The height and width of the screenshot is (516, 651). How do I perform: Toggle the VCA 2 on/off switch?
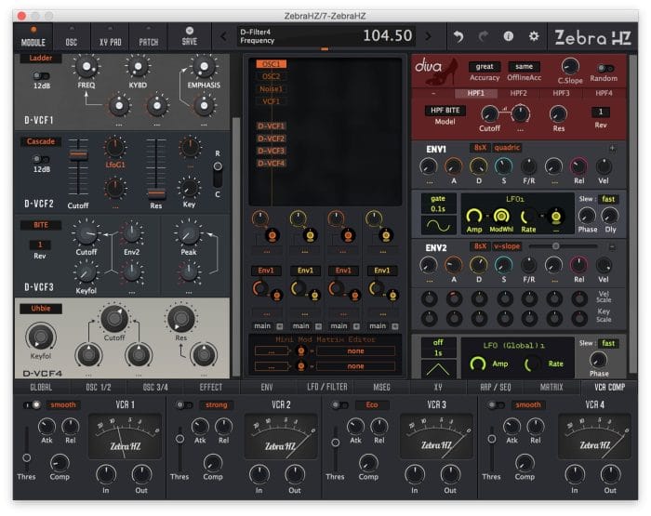184,404
